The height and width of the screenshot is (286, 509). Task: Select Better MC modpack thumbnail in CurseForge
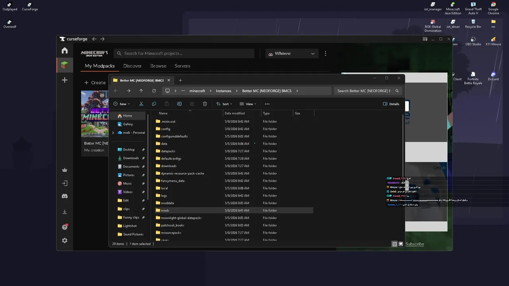pos(95,114)
